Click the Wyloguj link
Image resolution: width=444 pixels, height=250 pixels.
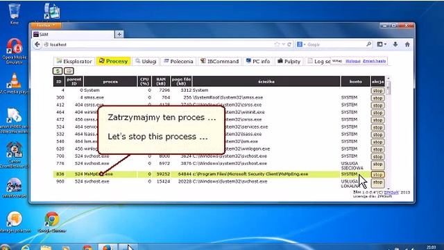coord(353,61)
